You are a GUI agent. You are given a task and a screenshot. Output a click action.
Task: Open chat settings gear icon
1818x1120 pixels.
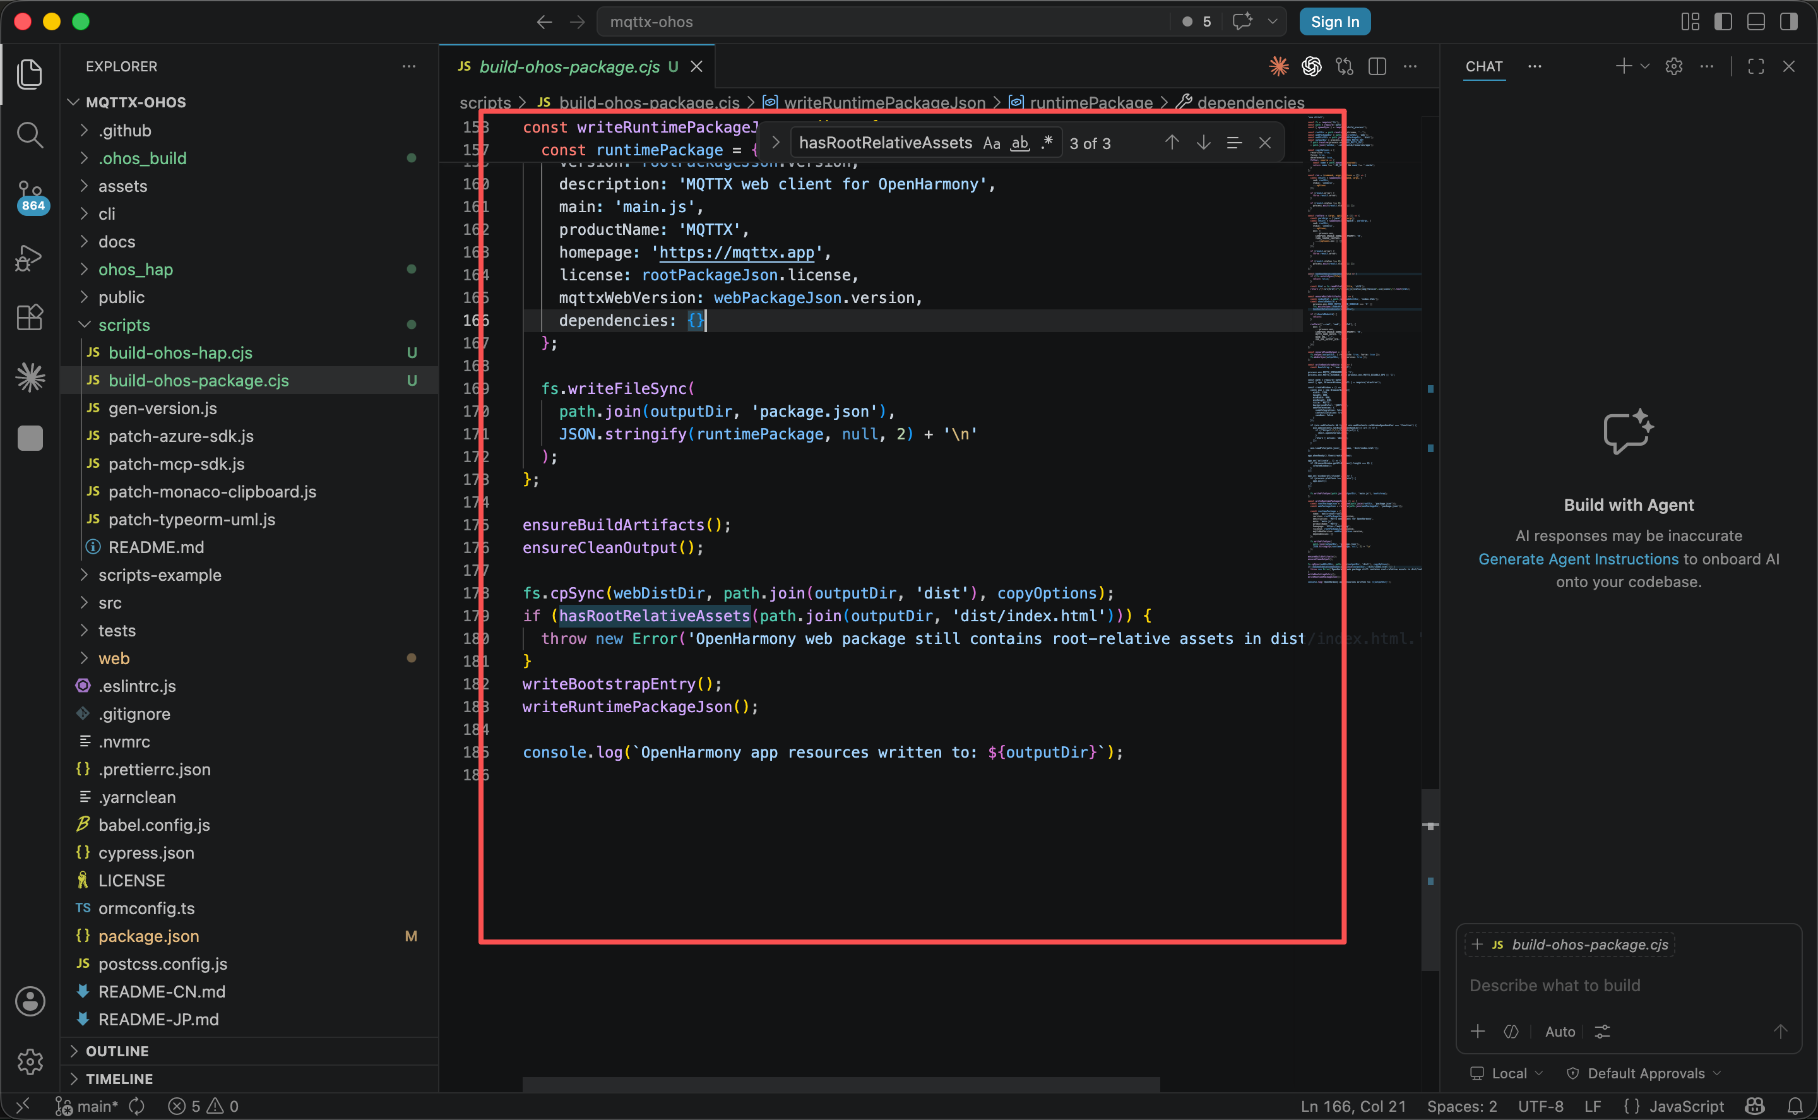click(1673, 67)
